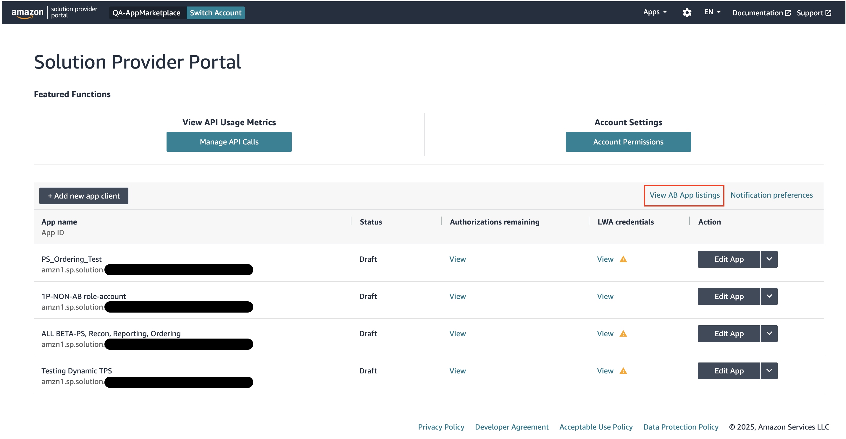
Task: View authorizations remaining for ALL BETA-PS app
Action: pyautogui.click(x=458, y=334)
